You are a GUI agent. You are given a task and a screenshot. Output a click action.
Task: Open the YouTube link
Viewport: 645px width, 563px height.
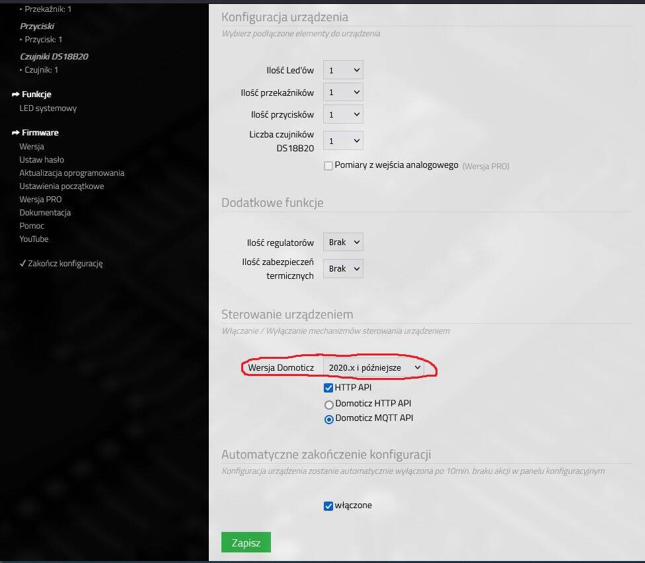pyautogui.click(x=34, y=239)
